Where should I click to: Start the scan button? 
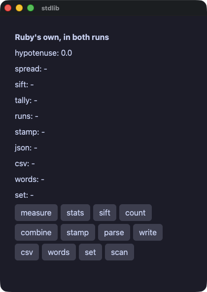(119, 252)
